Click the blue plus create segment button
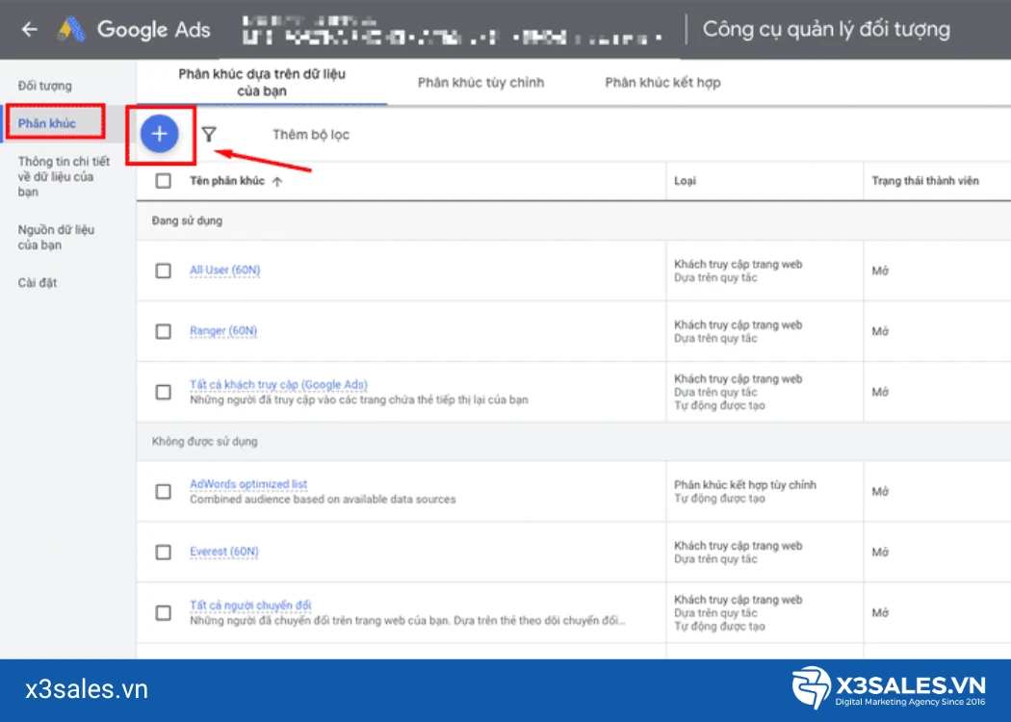 159,134
